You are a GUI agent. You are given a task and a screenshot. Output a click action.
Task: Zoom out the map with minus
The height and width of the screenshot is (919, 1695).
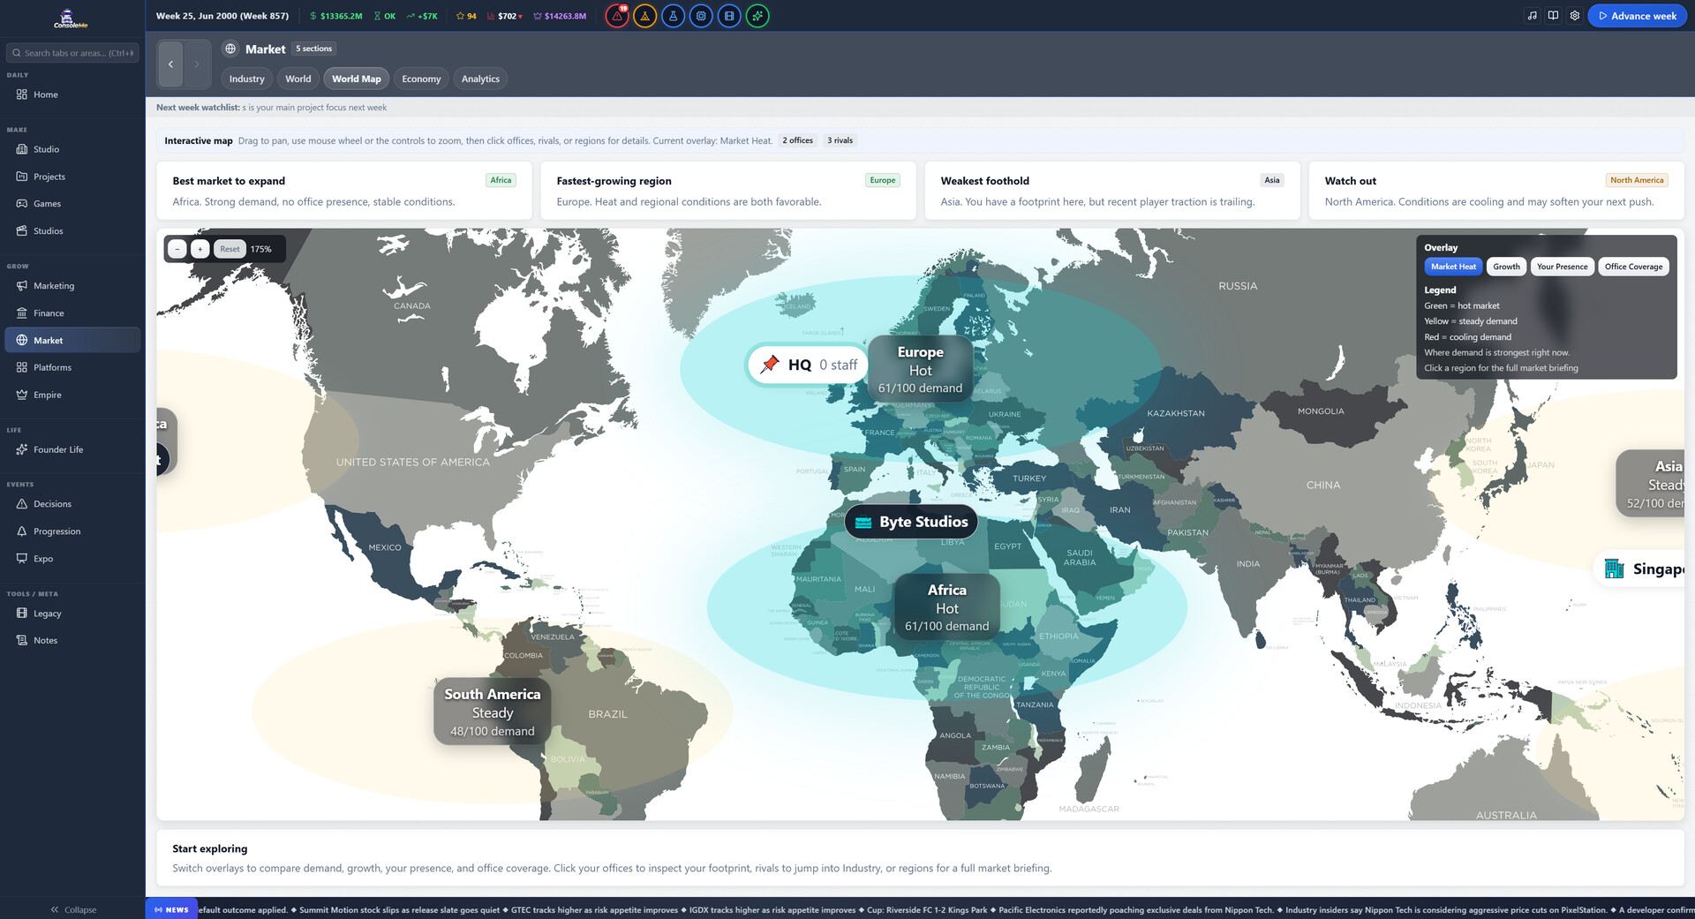[x=177, y=250]
